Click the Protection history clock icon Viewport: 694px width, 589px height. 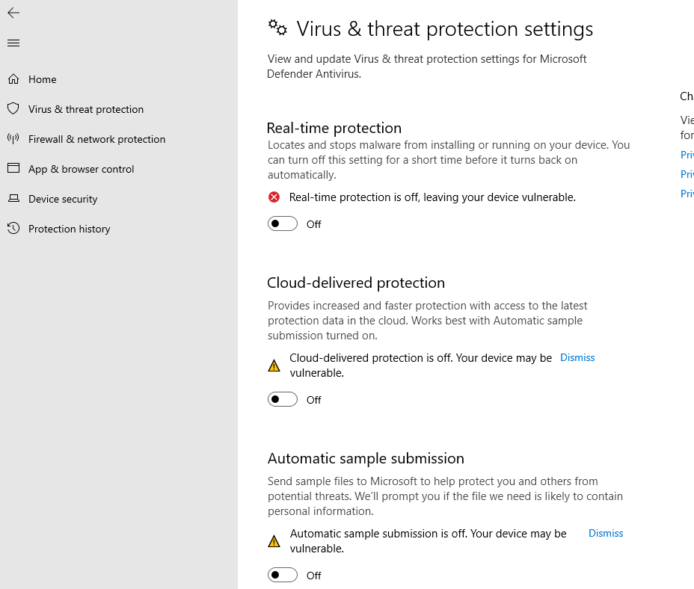[13, 228]
